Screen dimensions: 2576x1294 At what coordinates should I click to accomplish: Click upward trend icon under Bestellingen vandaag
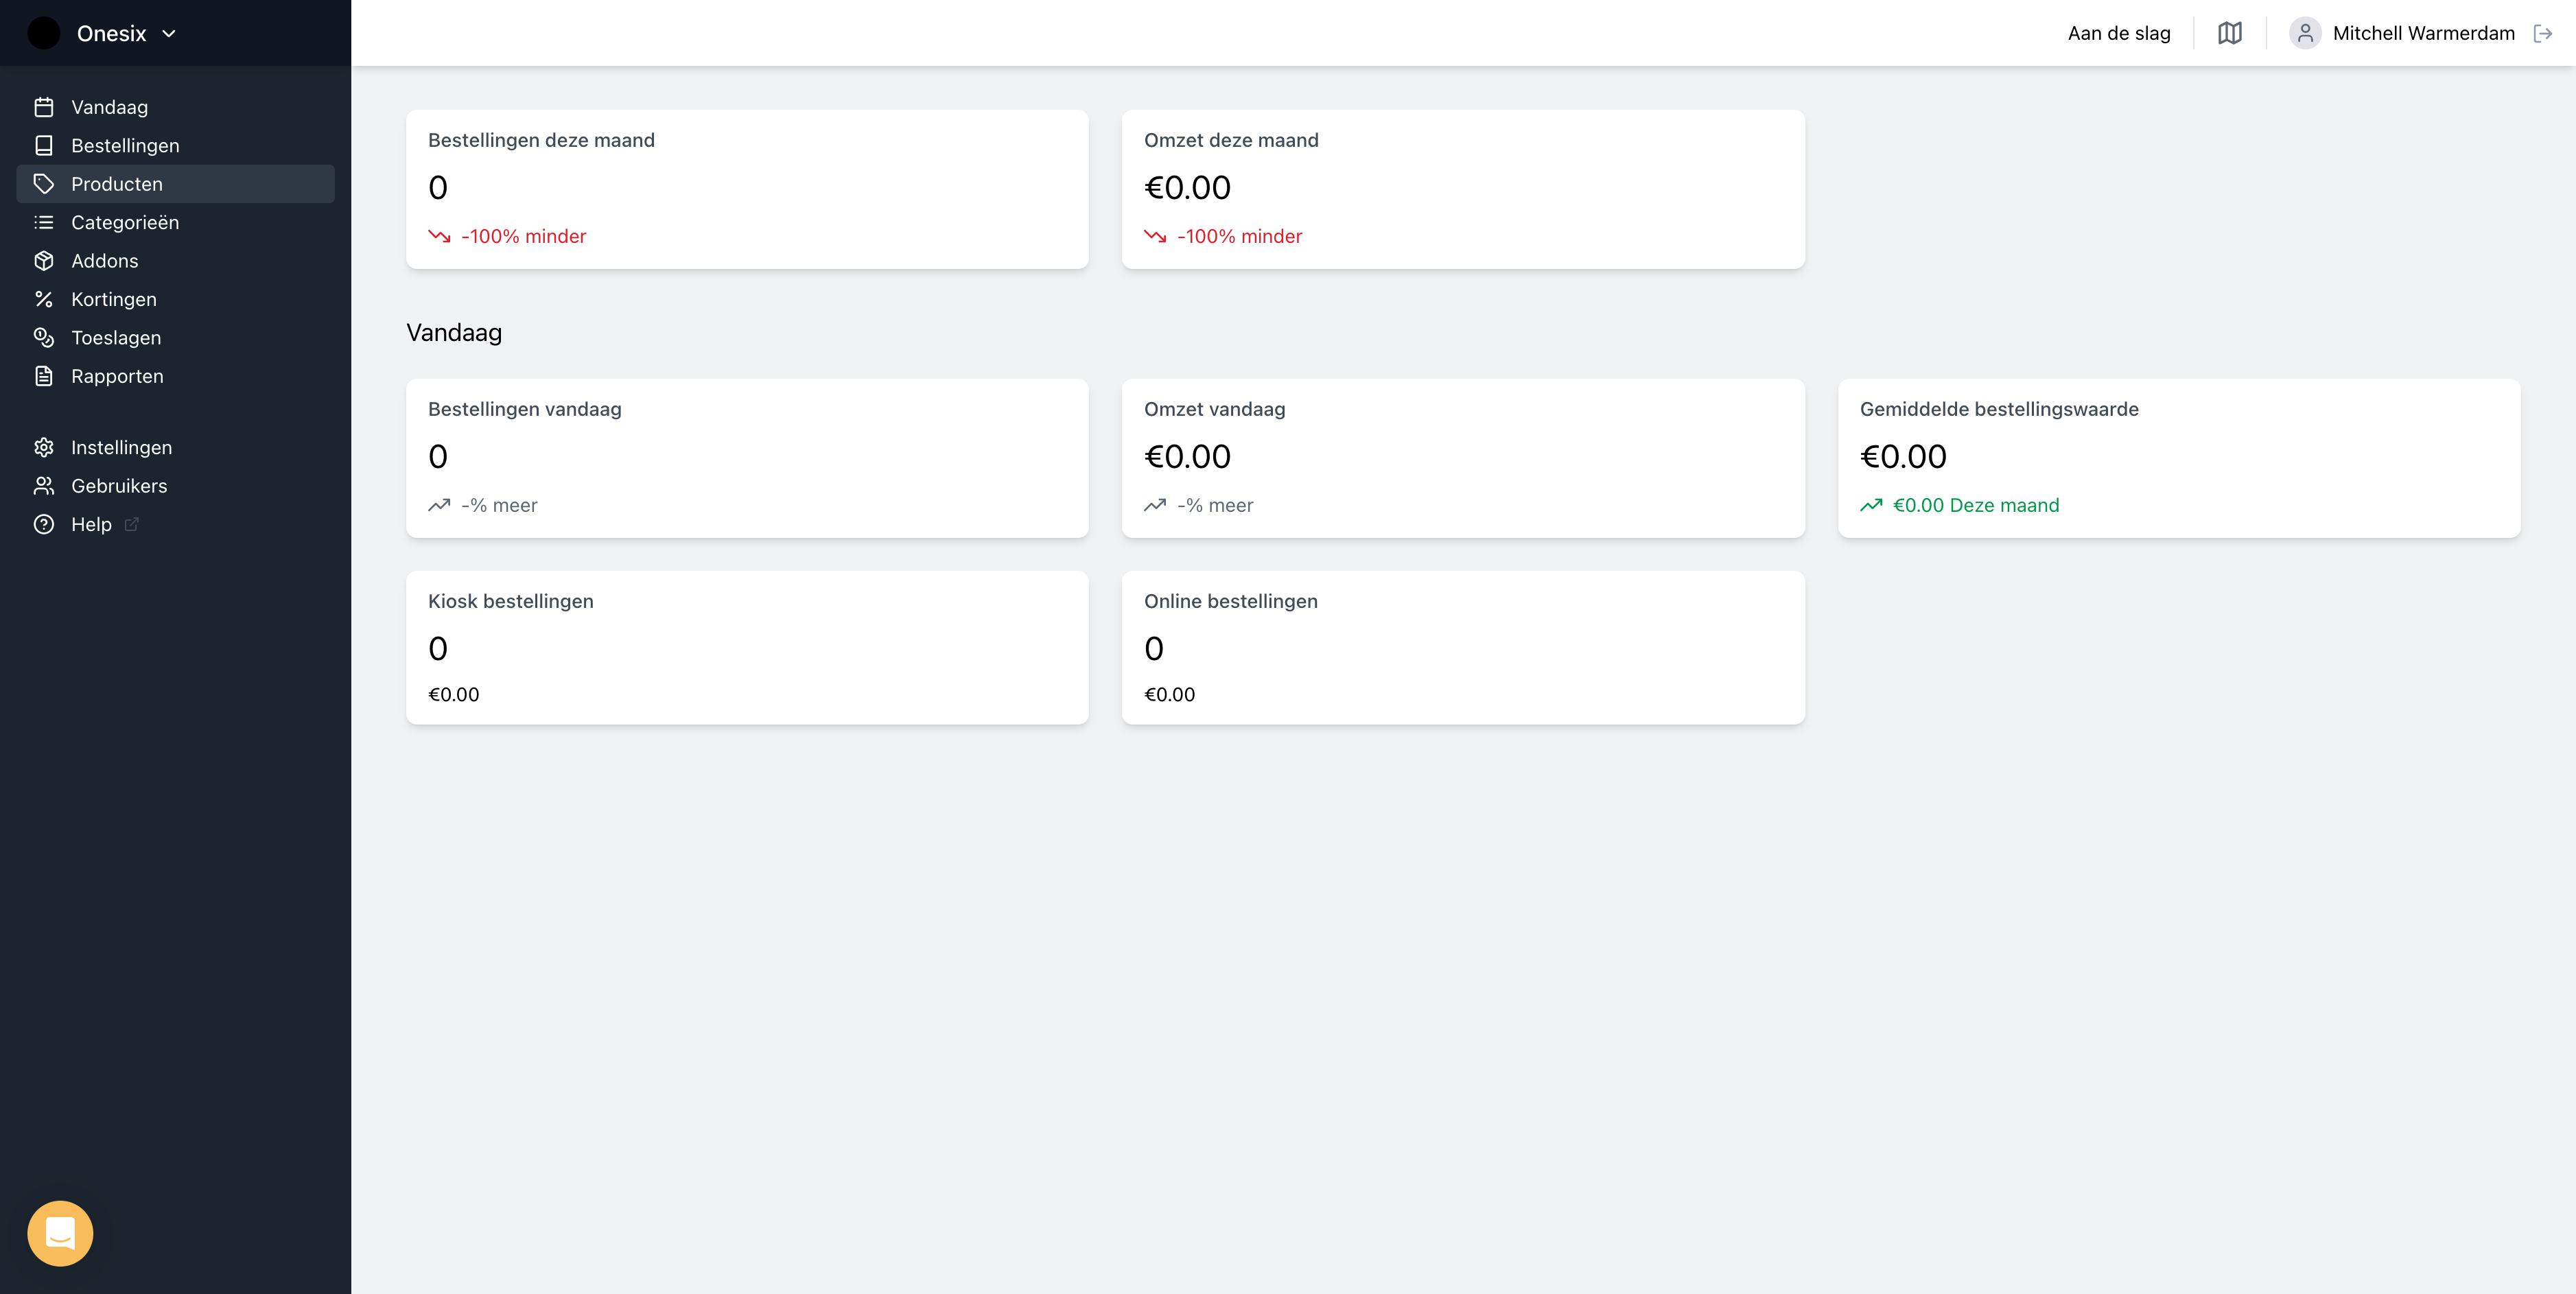click(439, 506)
